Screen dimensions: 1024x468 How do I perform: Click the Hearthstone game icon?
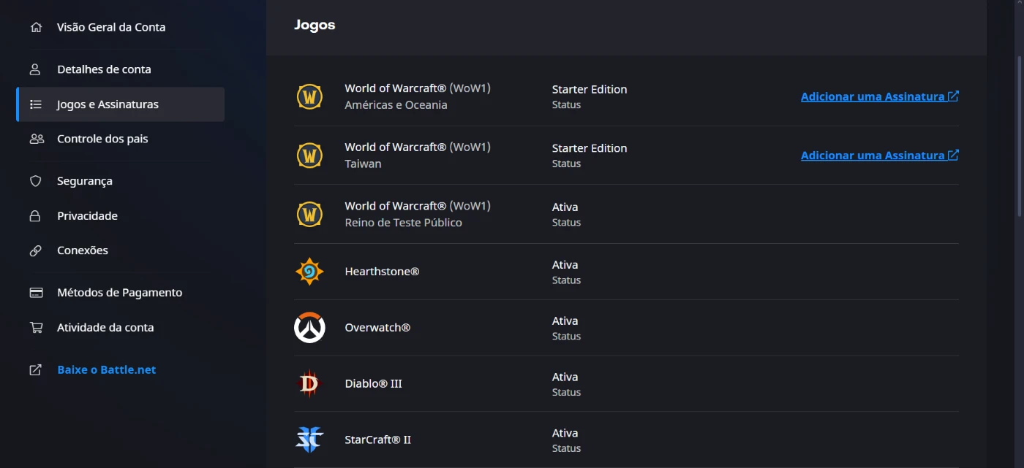(x=309, y=272)
